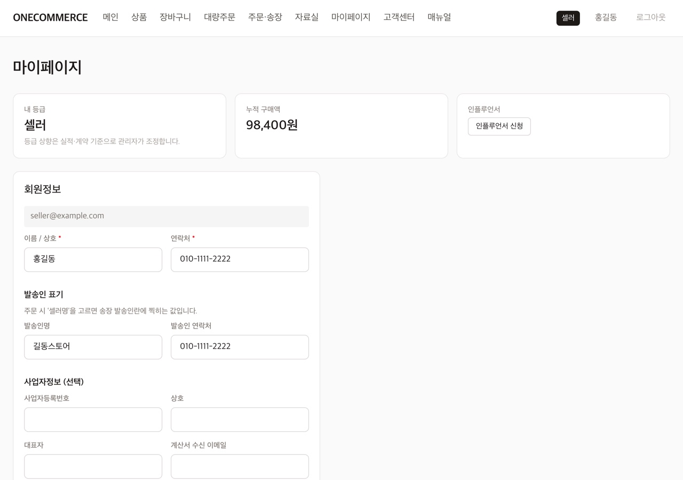
Task: Click the 홍길동 user name in header
Action: tap(606, 18)
